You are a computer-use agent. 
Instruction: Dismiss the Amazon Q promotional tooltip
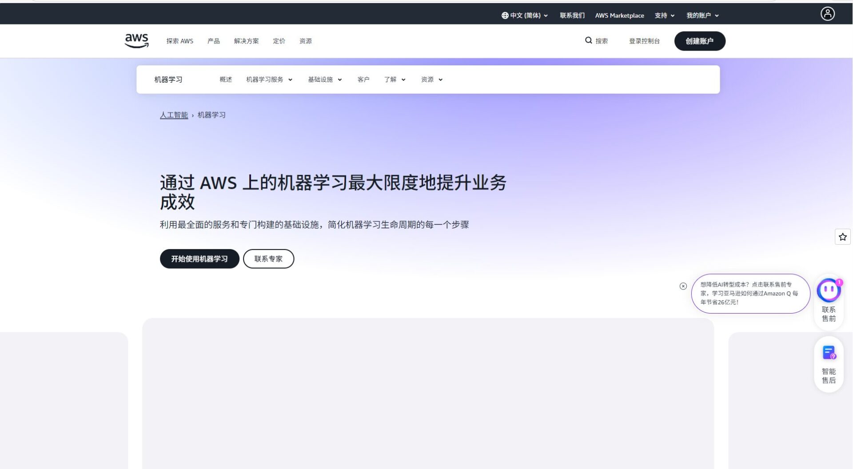(683, 286)
